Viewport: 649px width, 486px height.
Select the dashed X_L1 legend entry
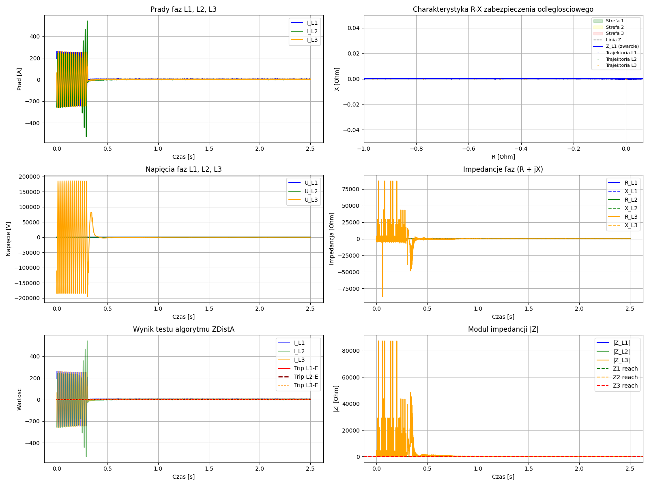point(631,191)
